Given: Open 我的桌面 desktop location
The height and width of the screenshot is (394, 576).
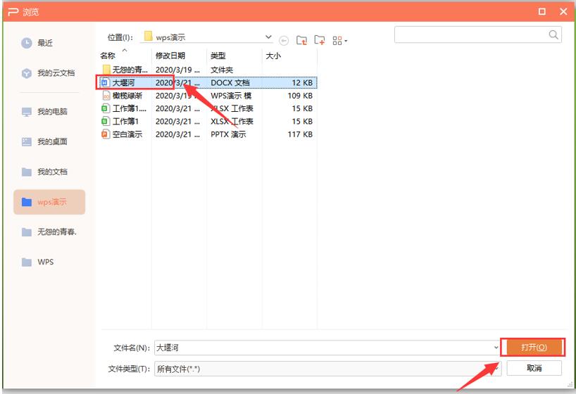Looking at the screenshot, I should (44, 141).
